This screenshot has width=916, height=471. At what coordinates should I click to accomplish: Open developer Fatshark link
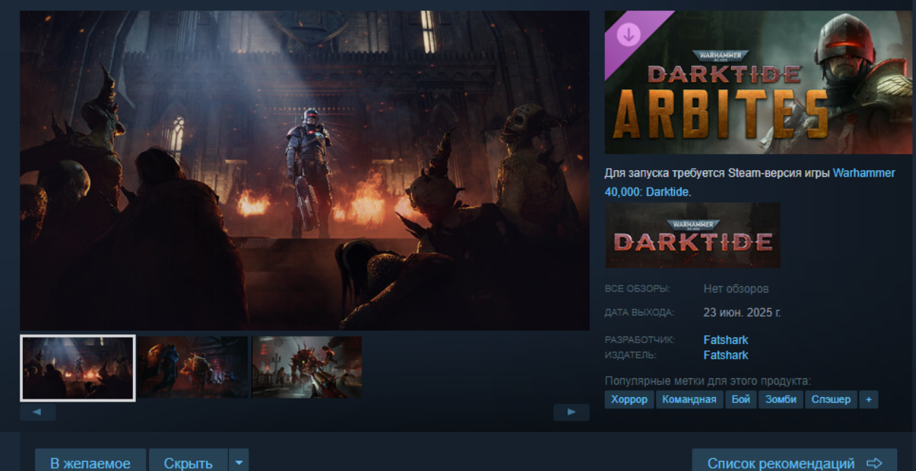[725, 340]
